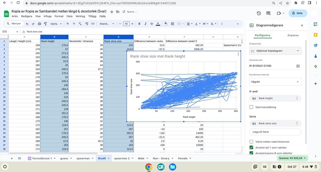The height and width of the screenshot is (172, 321).
Task: Toggle bold text formatting
Action: click(140, 24)
